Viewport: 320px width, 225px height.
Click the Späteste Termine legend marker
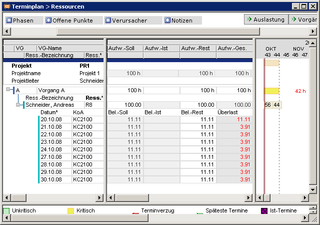click(x=200, y=213)
